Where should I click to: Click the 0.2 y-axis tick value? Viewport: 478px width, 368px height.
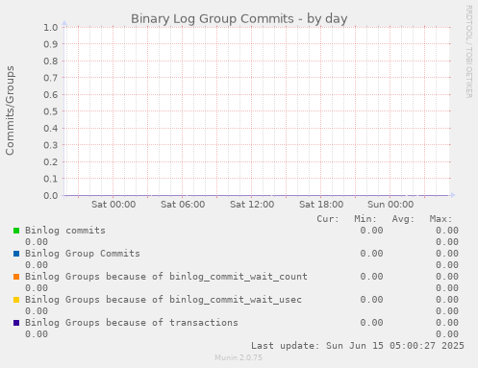click(x=51, y=161)
